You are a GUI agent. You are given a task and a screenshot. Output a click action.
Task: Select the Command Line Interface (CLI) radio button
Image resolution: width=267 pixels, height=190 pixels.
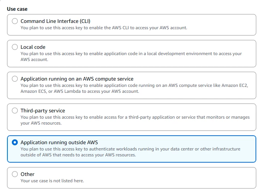[15, 21]
